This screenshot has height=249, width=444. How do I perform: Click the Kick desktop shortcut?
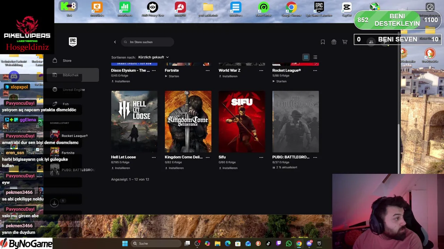(x=69, y=9)
